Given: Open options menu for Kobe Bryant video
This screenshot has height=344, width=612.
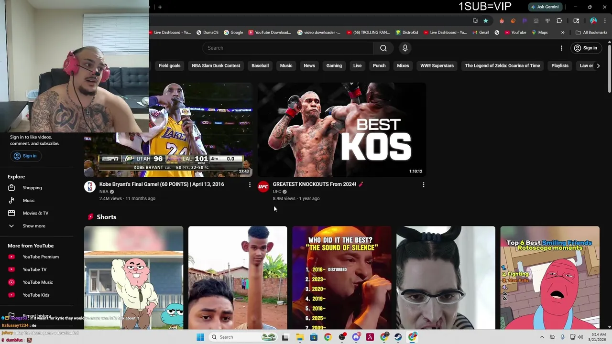Looking at the screenshot, I should 250,184.
